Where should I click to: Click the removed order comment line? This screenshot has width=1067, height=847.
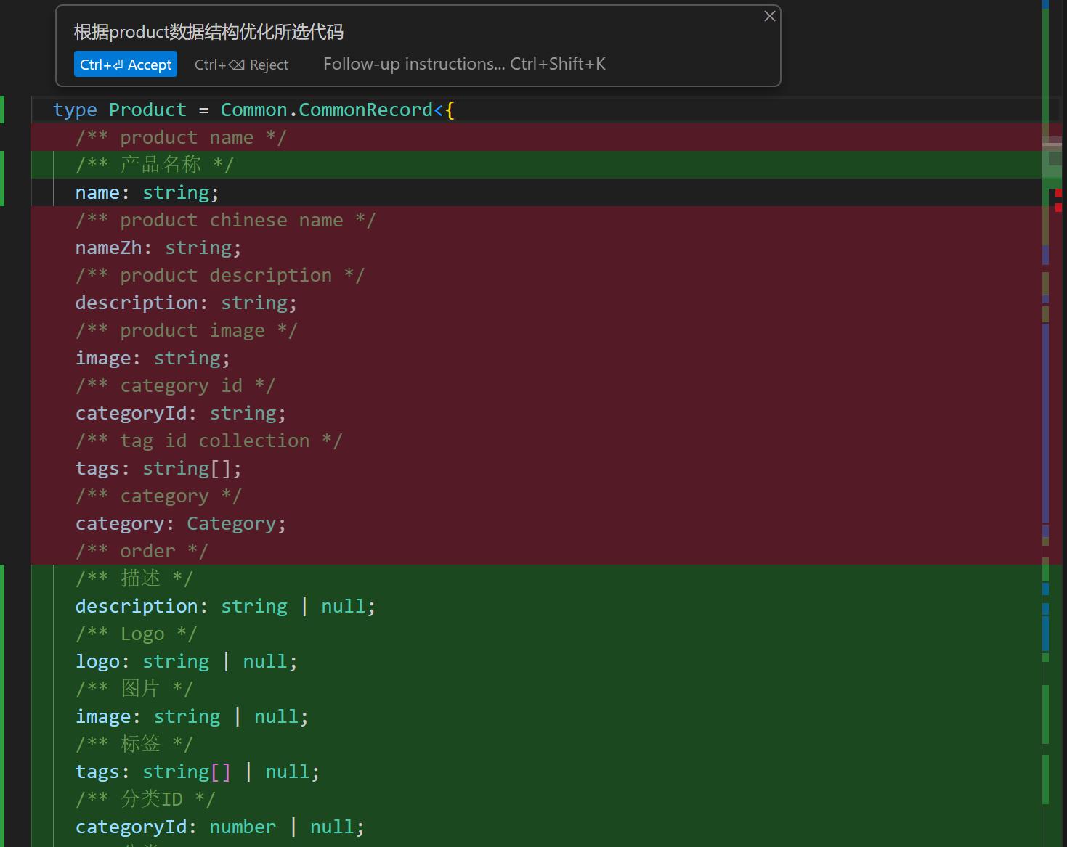142,552
